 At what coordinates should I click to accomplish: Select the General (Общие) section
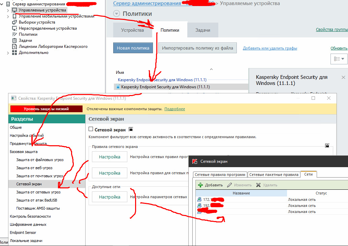[16, 127]
